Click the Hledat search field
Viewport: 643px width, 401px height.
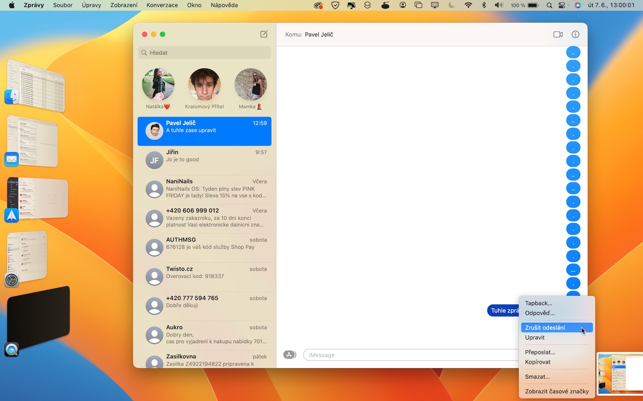(x=205, y=53)
